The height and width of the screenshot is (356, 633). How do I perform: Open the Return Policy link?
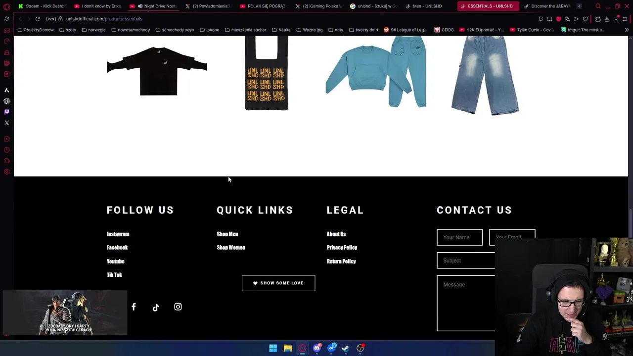pos(341,261)
